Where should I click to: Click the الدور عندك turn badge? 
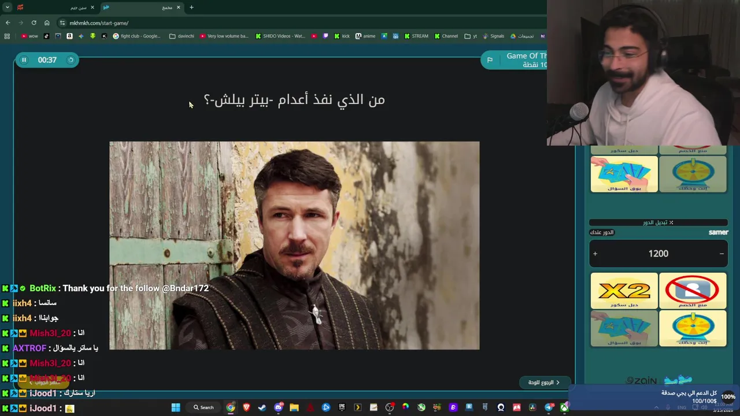[602, 232]
